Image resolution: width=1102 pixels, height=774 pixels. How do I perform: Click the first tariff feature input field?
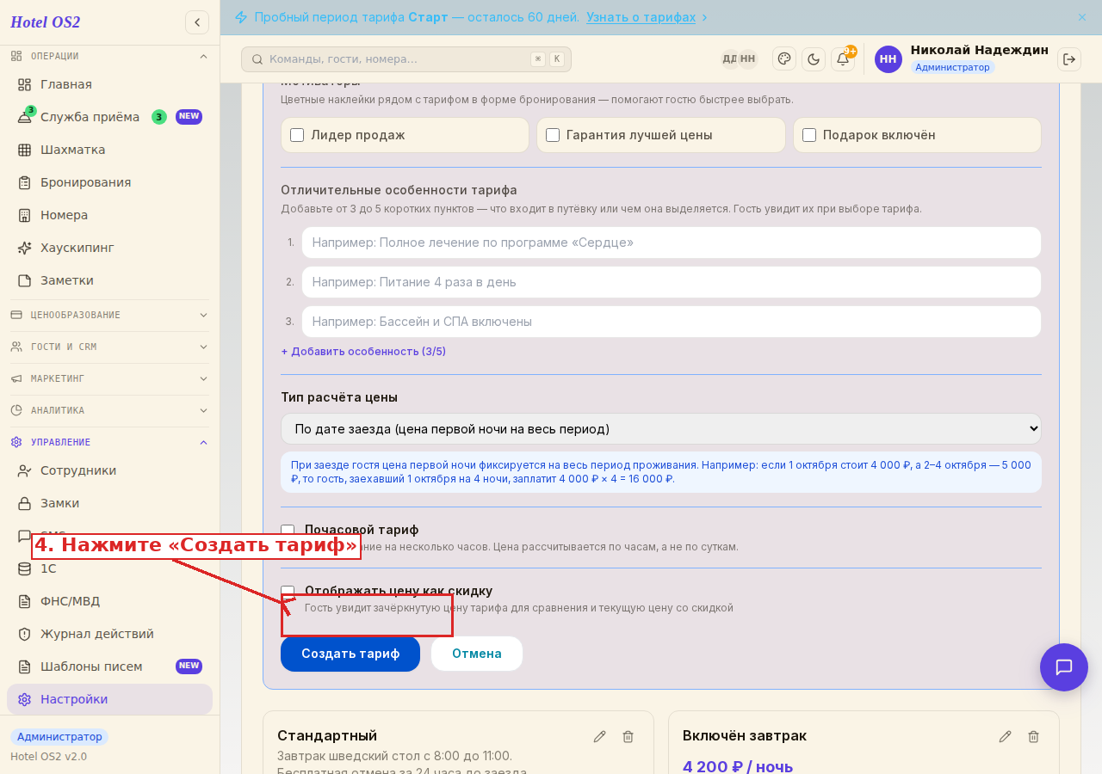[672, 243]
